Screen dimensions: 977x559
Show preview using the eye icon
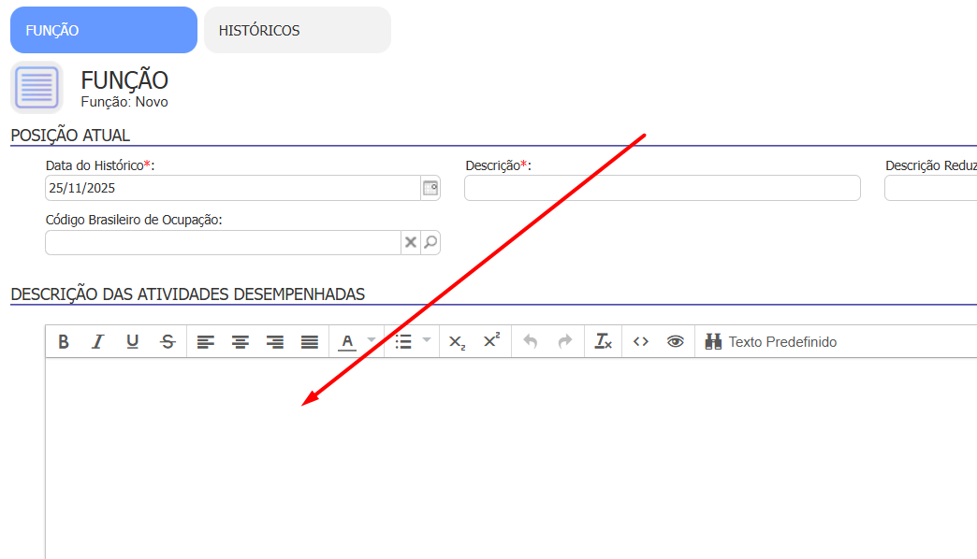[675, 342]
